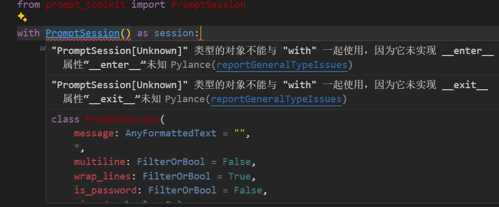The height and width of the screenshot is (207, 499).
Task: Click PromptSession in the import line
Action: click(x=209, y=5)
